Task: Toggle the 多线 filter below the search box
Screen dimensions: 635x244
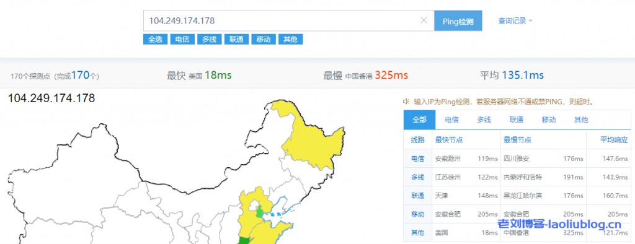Action: click(210, 39)
